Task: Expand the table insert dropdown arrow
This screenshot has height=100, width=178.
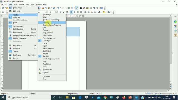Action: coord(74,8)
